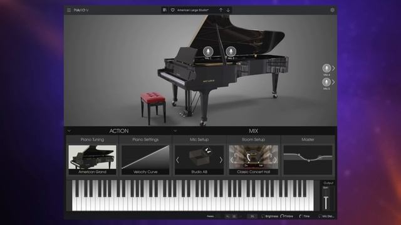Select the Mic 4 microphone icon

[x=326, y=68]
